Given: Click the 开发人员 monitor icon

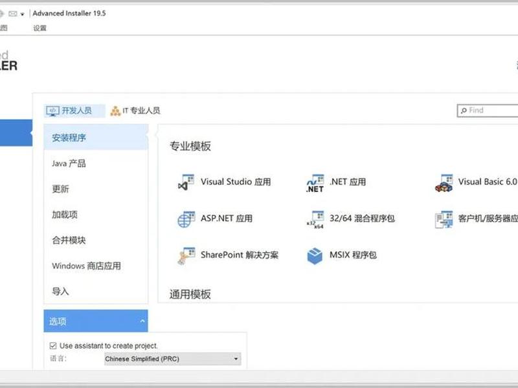Looking at the screenshot, I should click(x=52, y=111).
